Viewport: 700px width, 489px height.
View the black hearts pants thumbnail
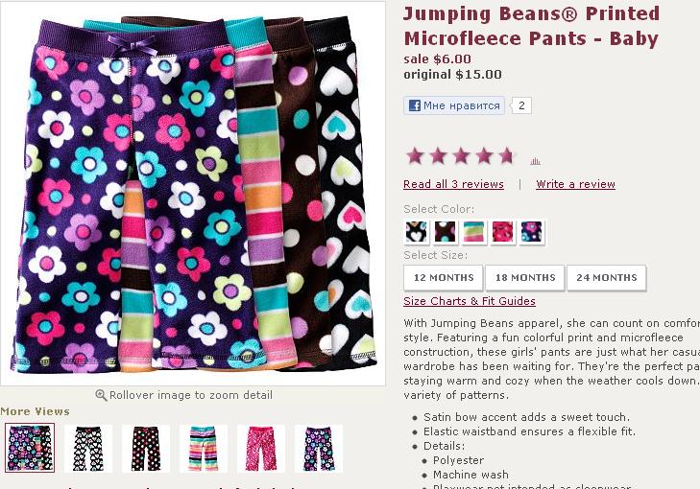[x=88, y=449]
